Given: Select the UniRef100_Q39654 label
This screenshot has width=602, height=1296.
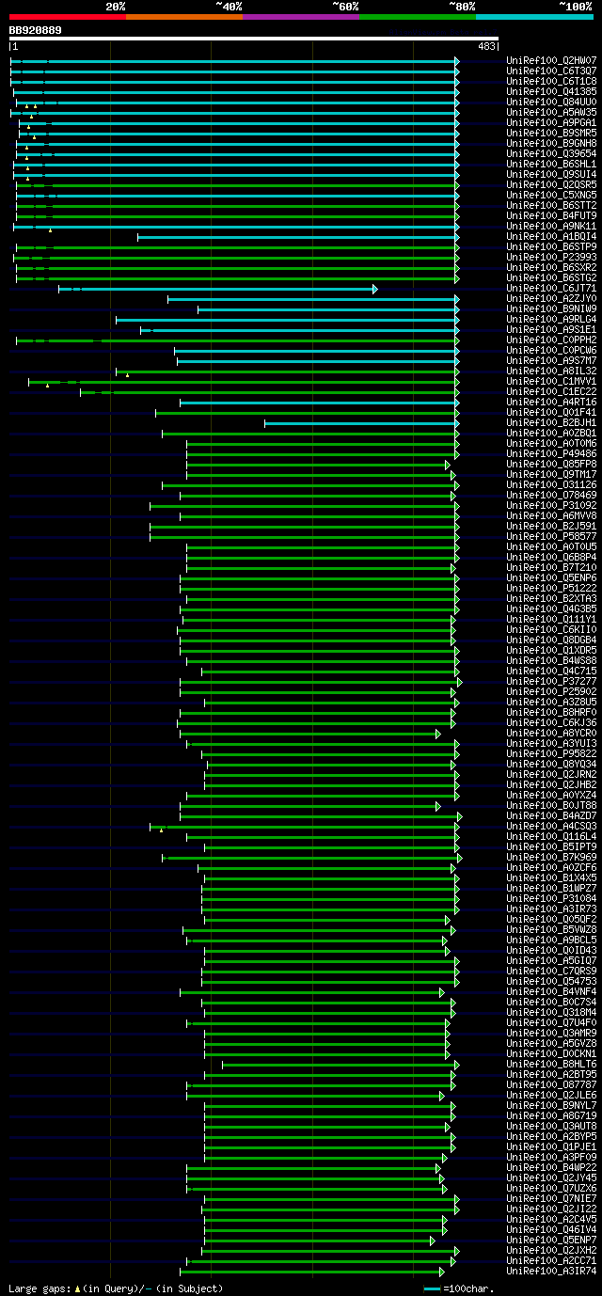Looking at the screenshot, I should click(551, 153).
